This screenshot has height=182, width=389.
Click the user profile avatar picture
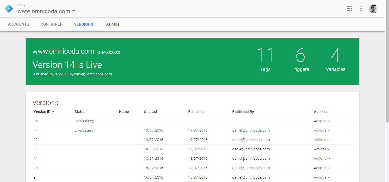click(373, 9)
